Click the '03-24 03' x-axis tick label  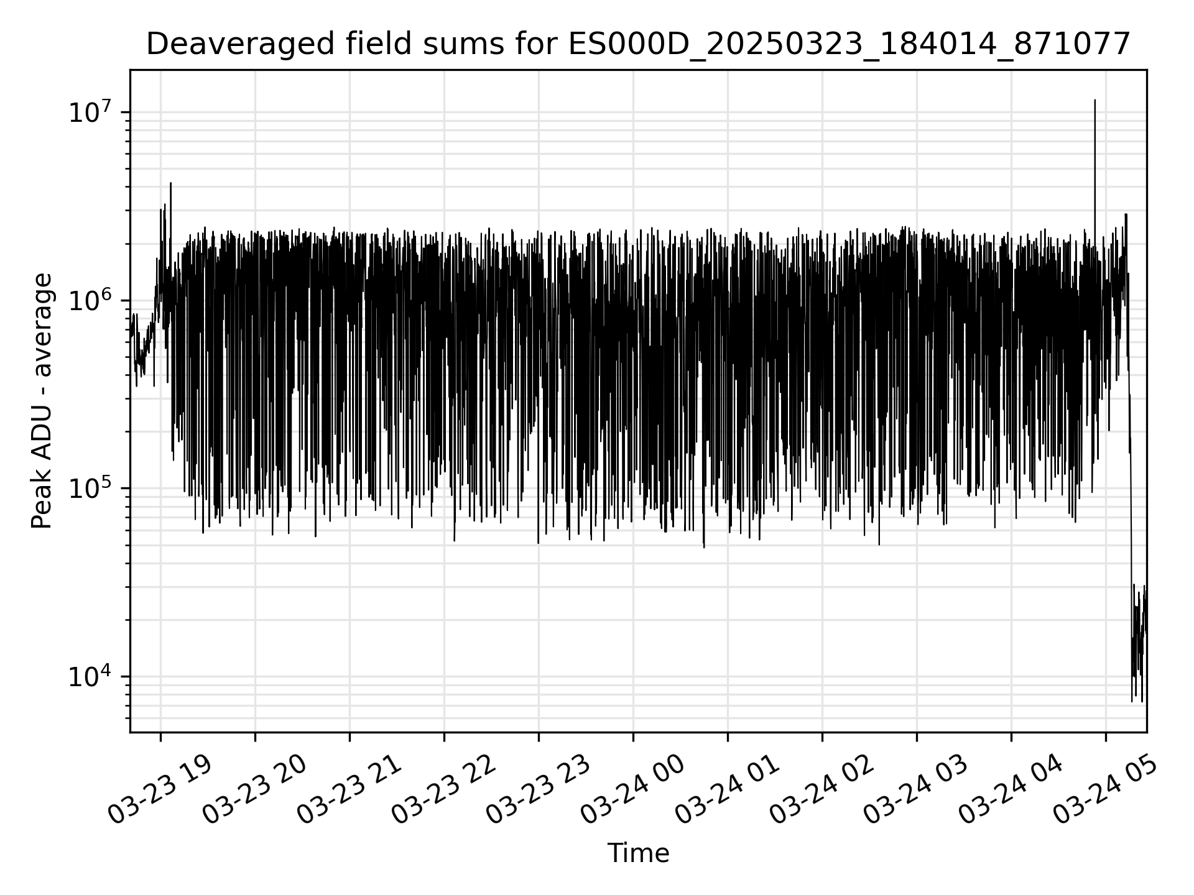[x=917, y=790]
